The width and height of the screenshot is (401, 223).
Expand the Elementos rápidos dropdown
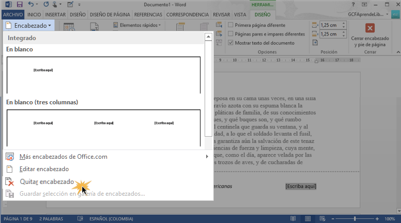tap(137, 25)
